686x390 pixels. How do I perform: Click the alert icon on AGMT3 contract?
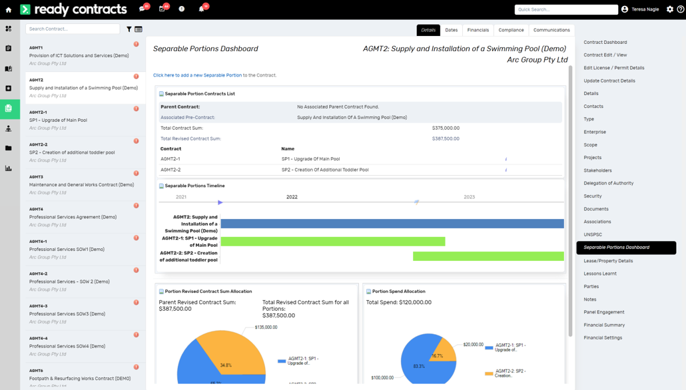point(136,174)
